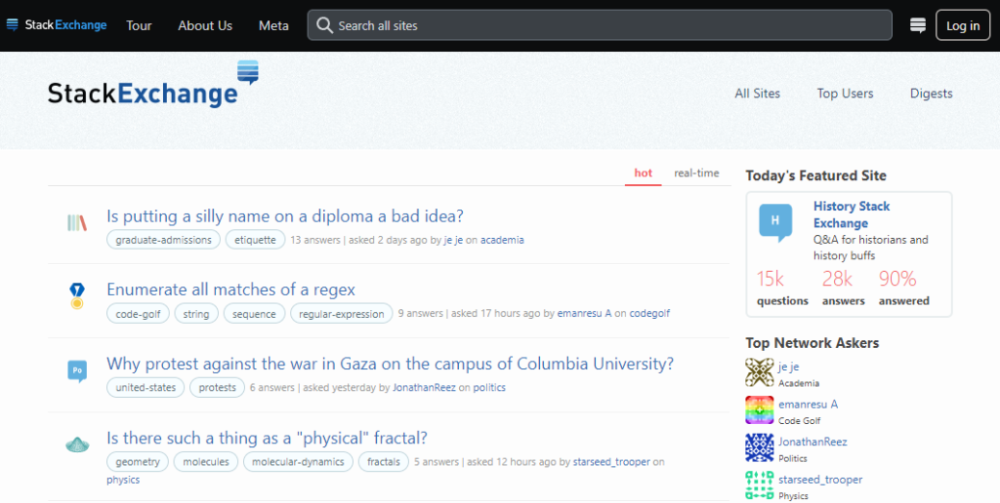The width and height of the screenshot is (1000, 503).
Task: Click the History Stack Exchange site icon
Action: click(775, 223)
